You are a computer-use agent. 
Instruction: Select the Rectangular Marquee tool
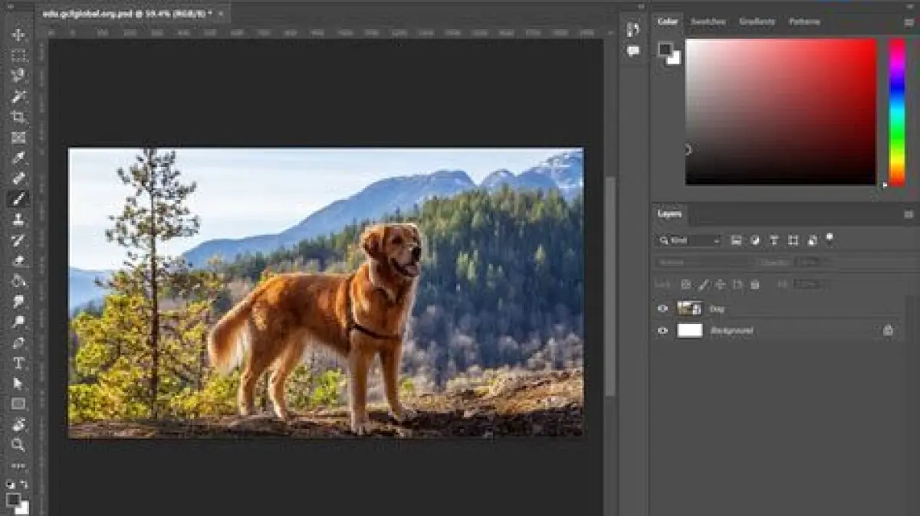18,55
